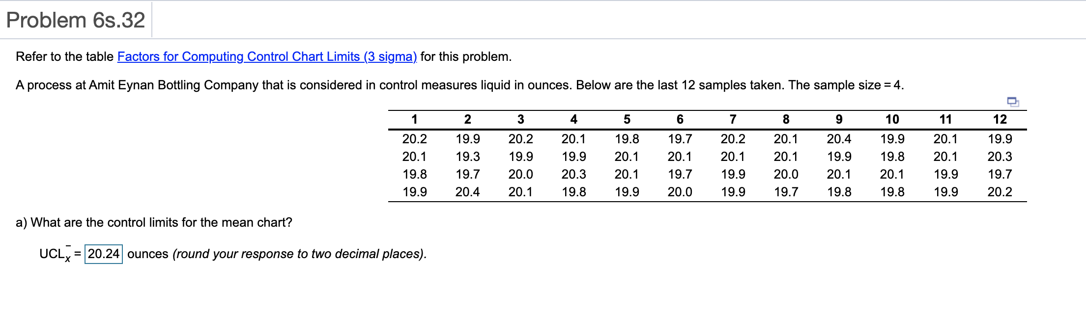
Task: Click the ounces label beside the answer box
Action: pyautogui.click(x=146, y=254)
